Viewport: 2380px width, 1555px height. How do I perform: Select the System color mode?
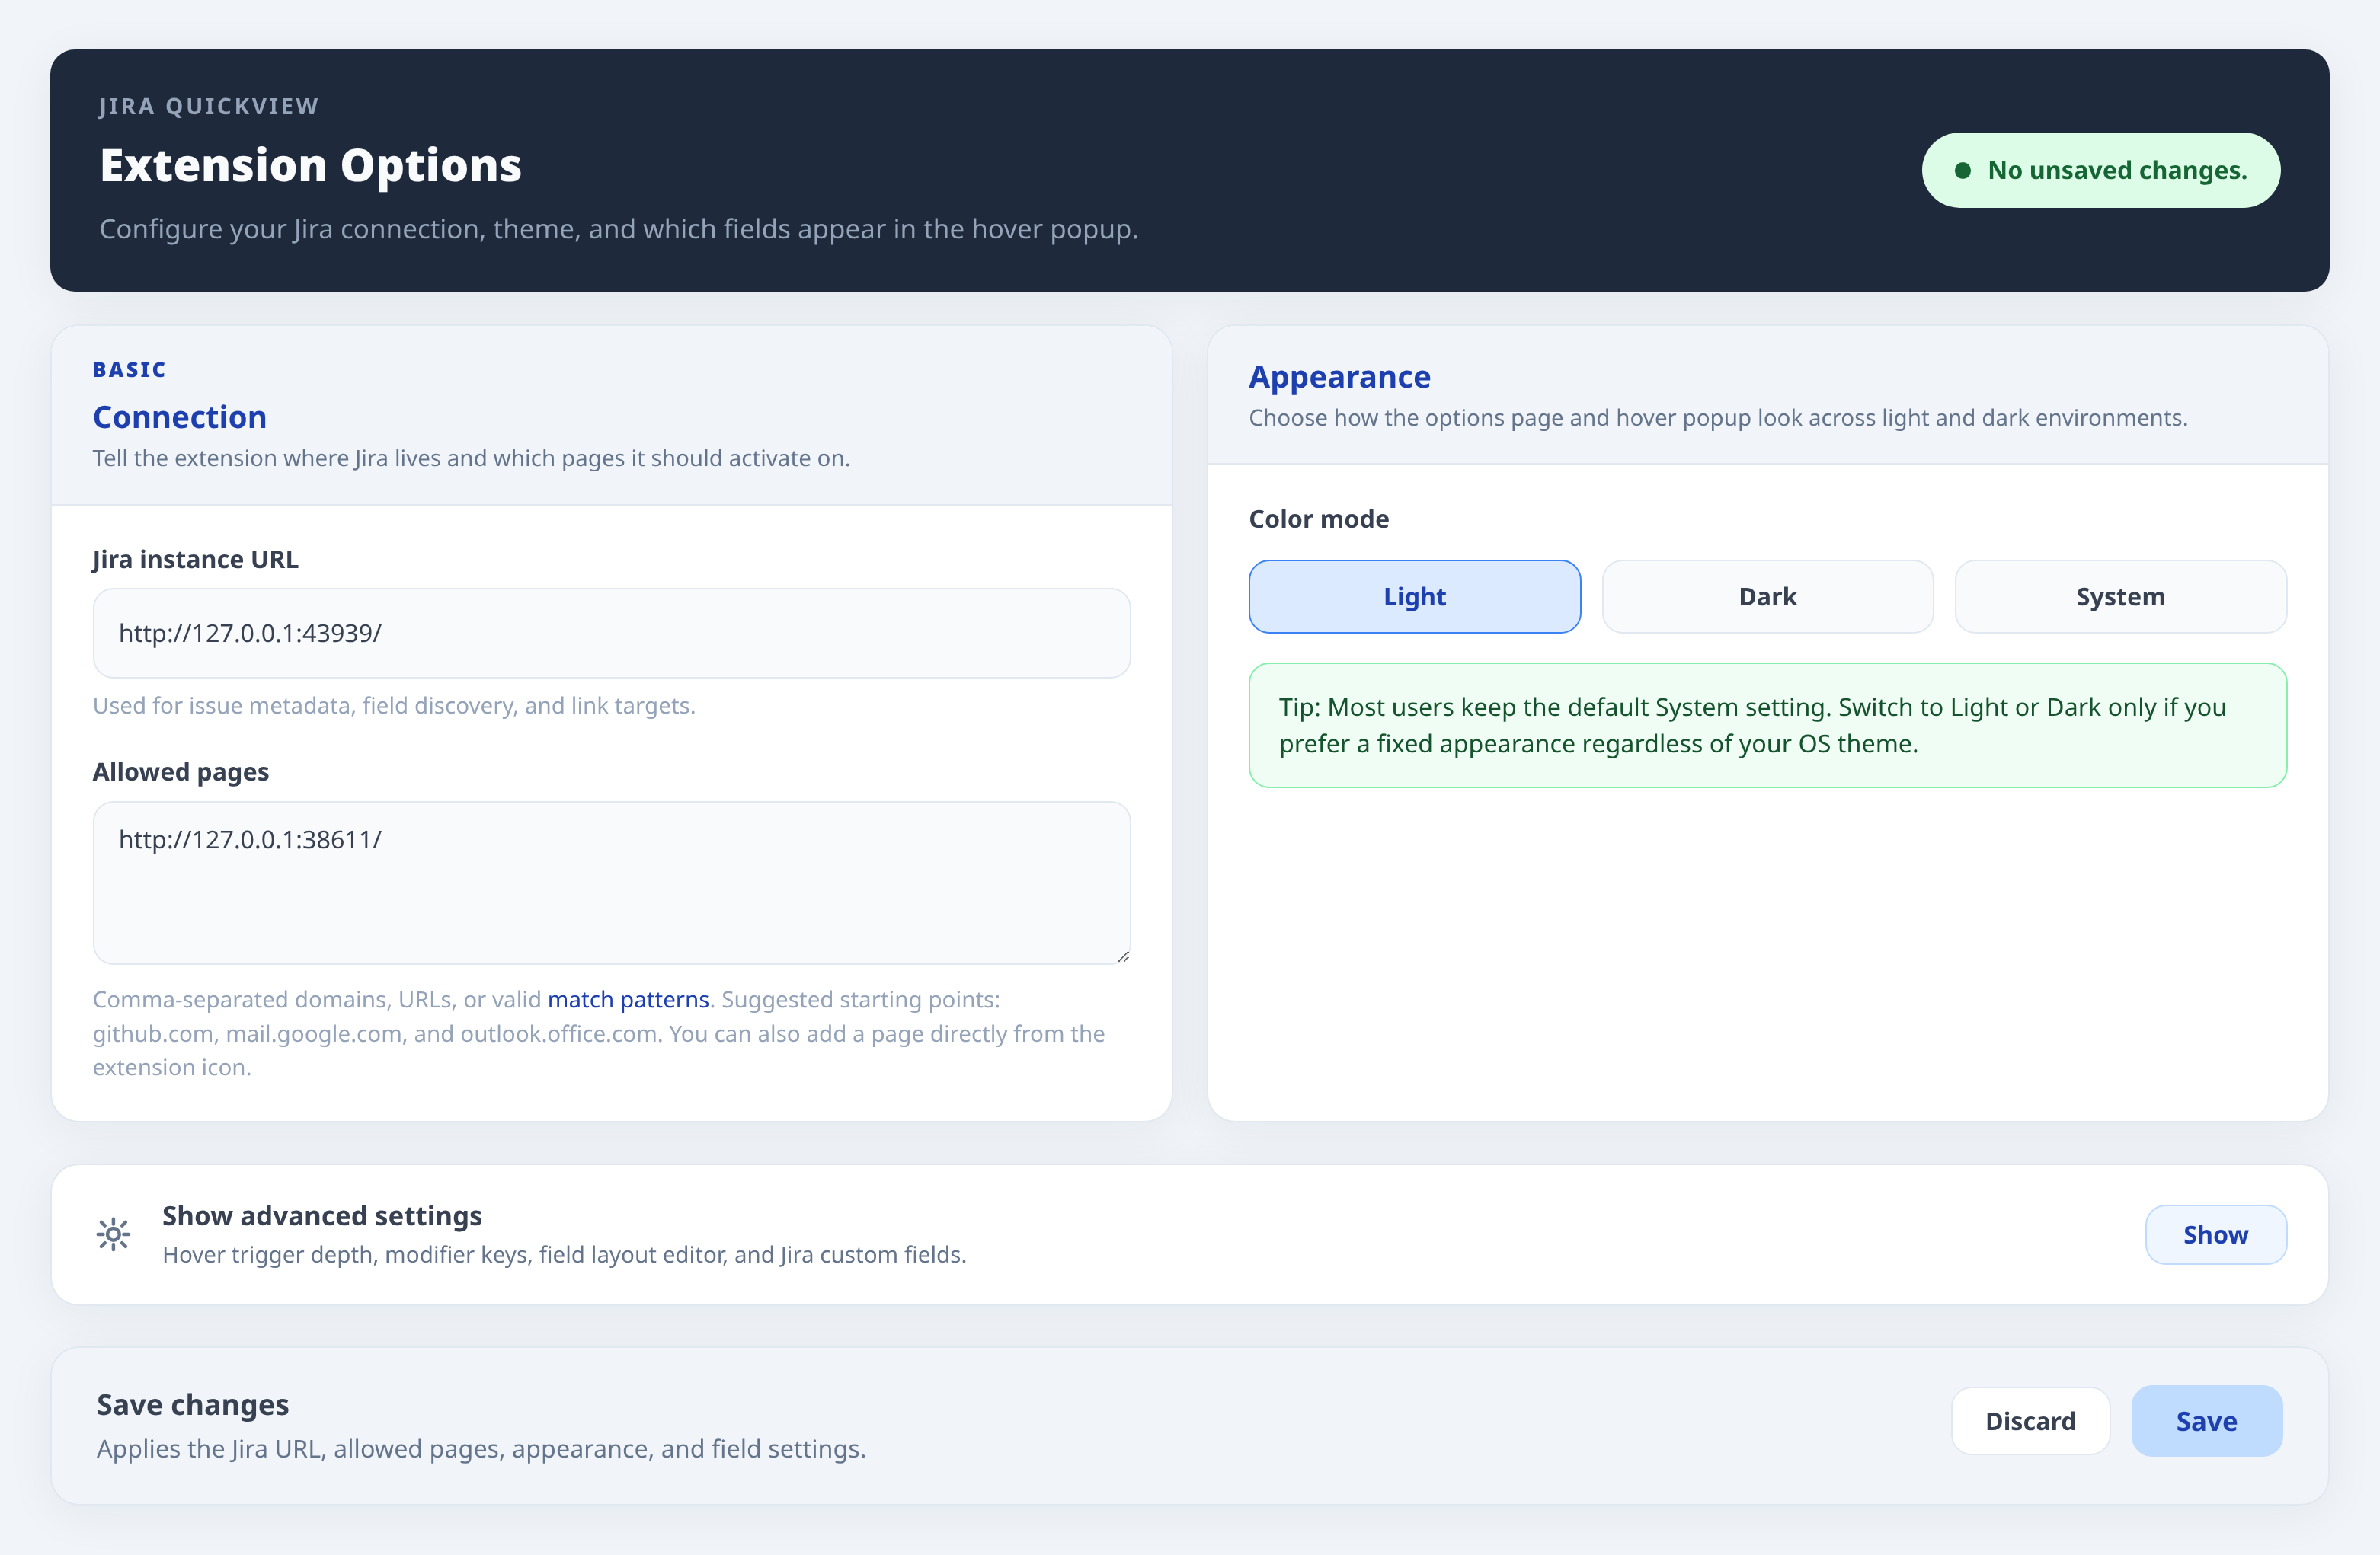pyautogui.click(x=2119, y=596)
